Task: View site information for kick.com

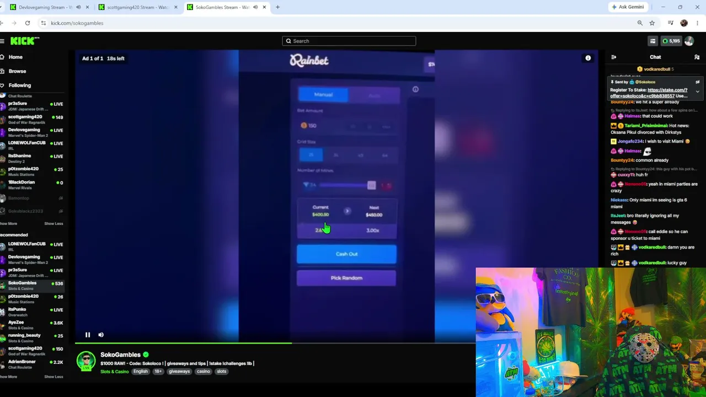Action: click(x=43, y=23)
